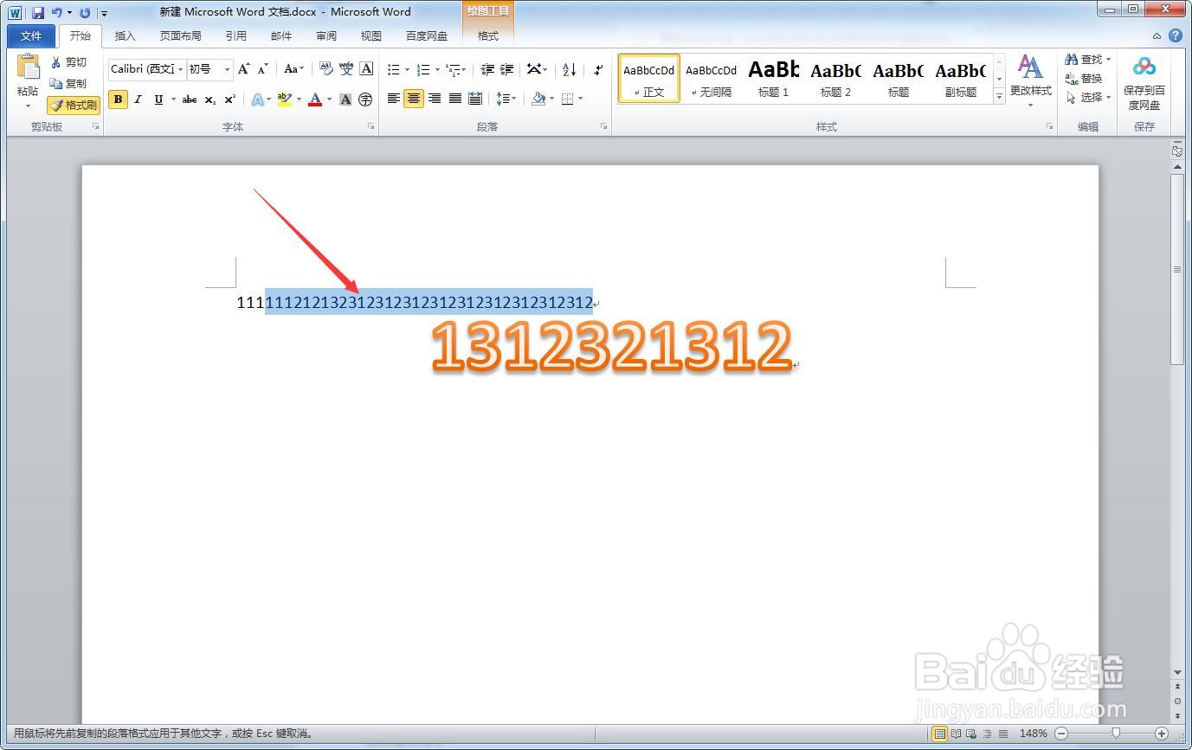Open the File (文件) tab

(x=31, y=35)
